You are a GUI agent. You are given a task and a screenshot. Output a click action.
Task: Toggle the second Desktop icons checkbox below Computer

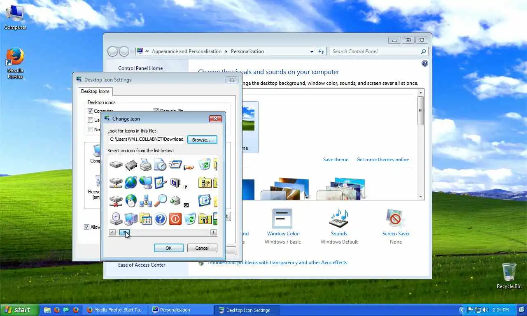90,120
